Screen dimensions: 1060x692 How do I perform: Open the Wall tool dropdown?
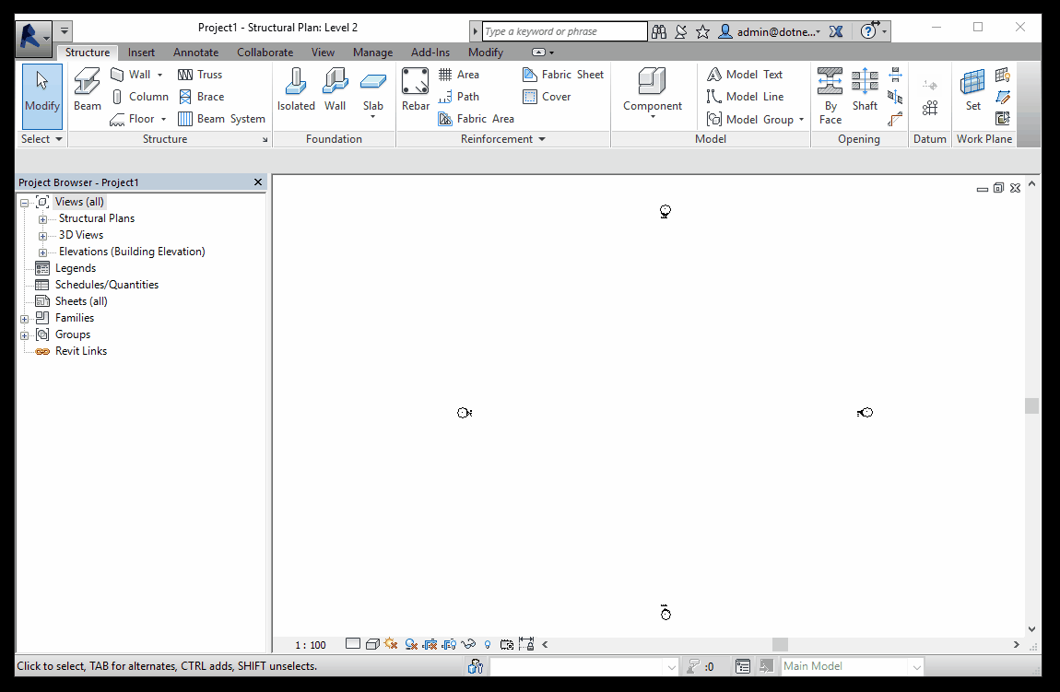[158, 74]
